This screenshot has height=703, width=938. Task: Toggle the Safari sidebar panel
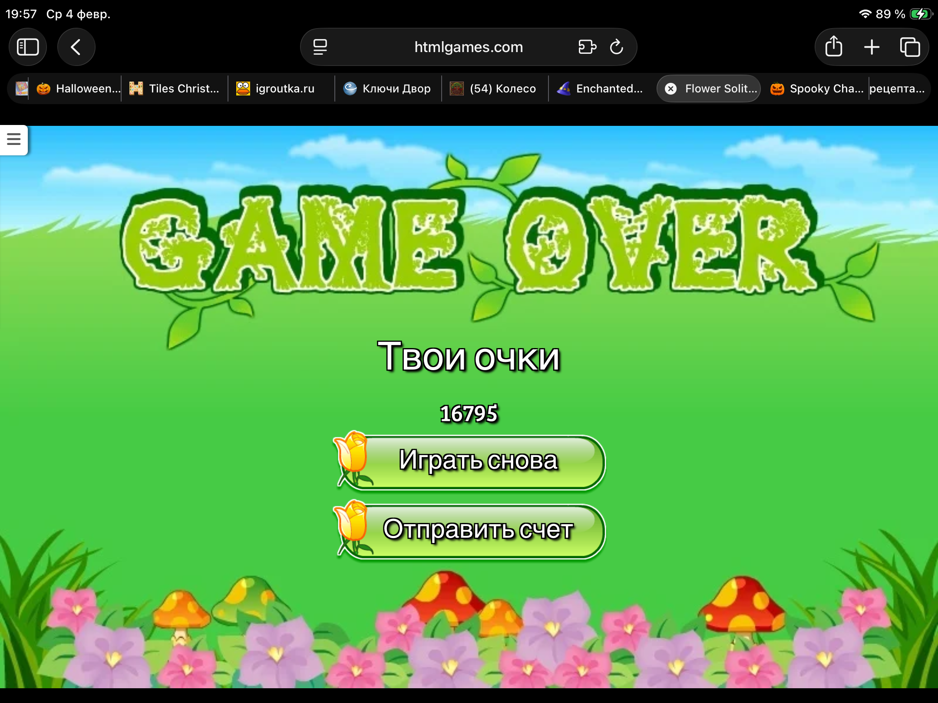pos(28,47)
